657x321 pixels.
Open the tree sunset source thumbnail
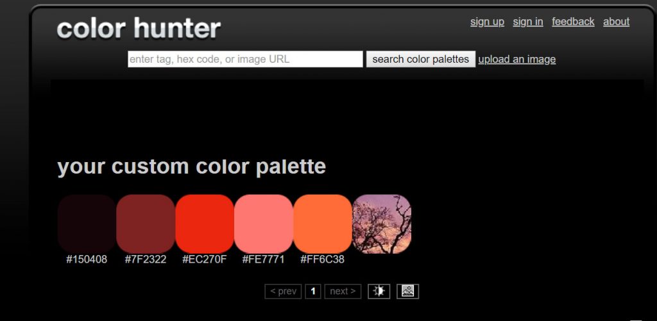382,224
